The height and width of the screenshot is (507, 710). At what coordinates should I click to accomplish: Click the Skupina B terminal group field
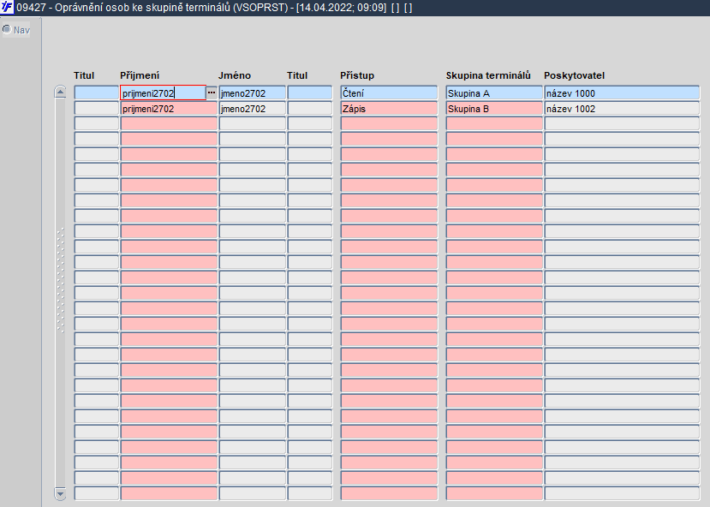[x=494, y=108]
